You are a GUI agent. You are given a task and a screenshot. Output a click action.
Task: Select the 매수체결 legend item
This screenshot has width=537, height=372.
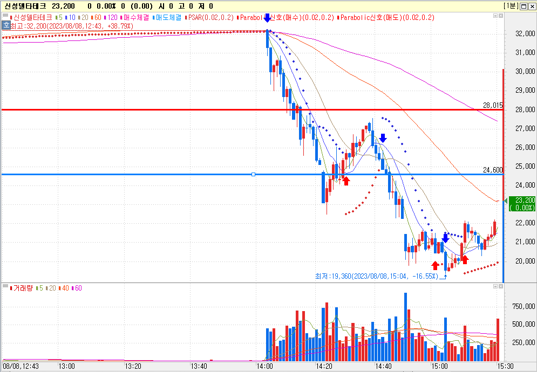click(134, 17)
